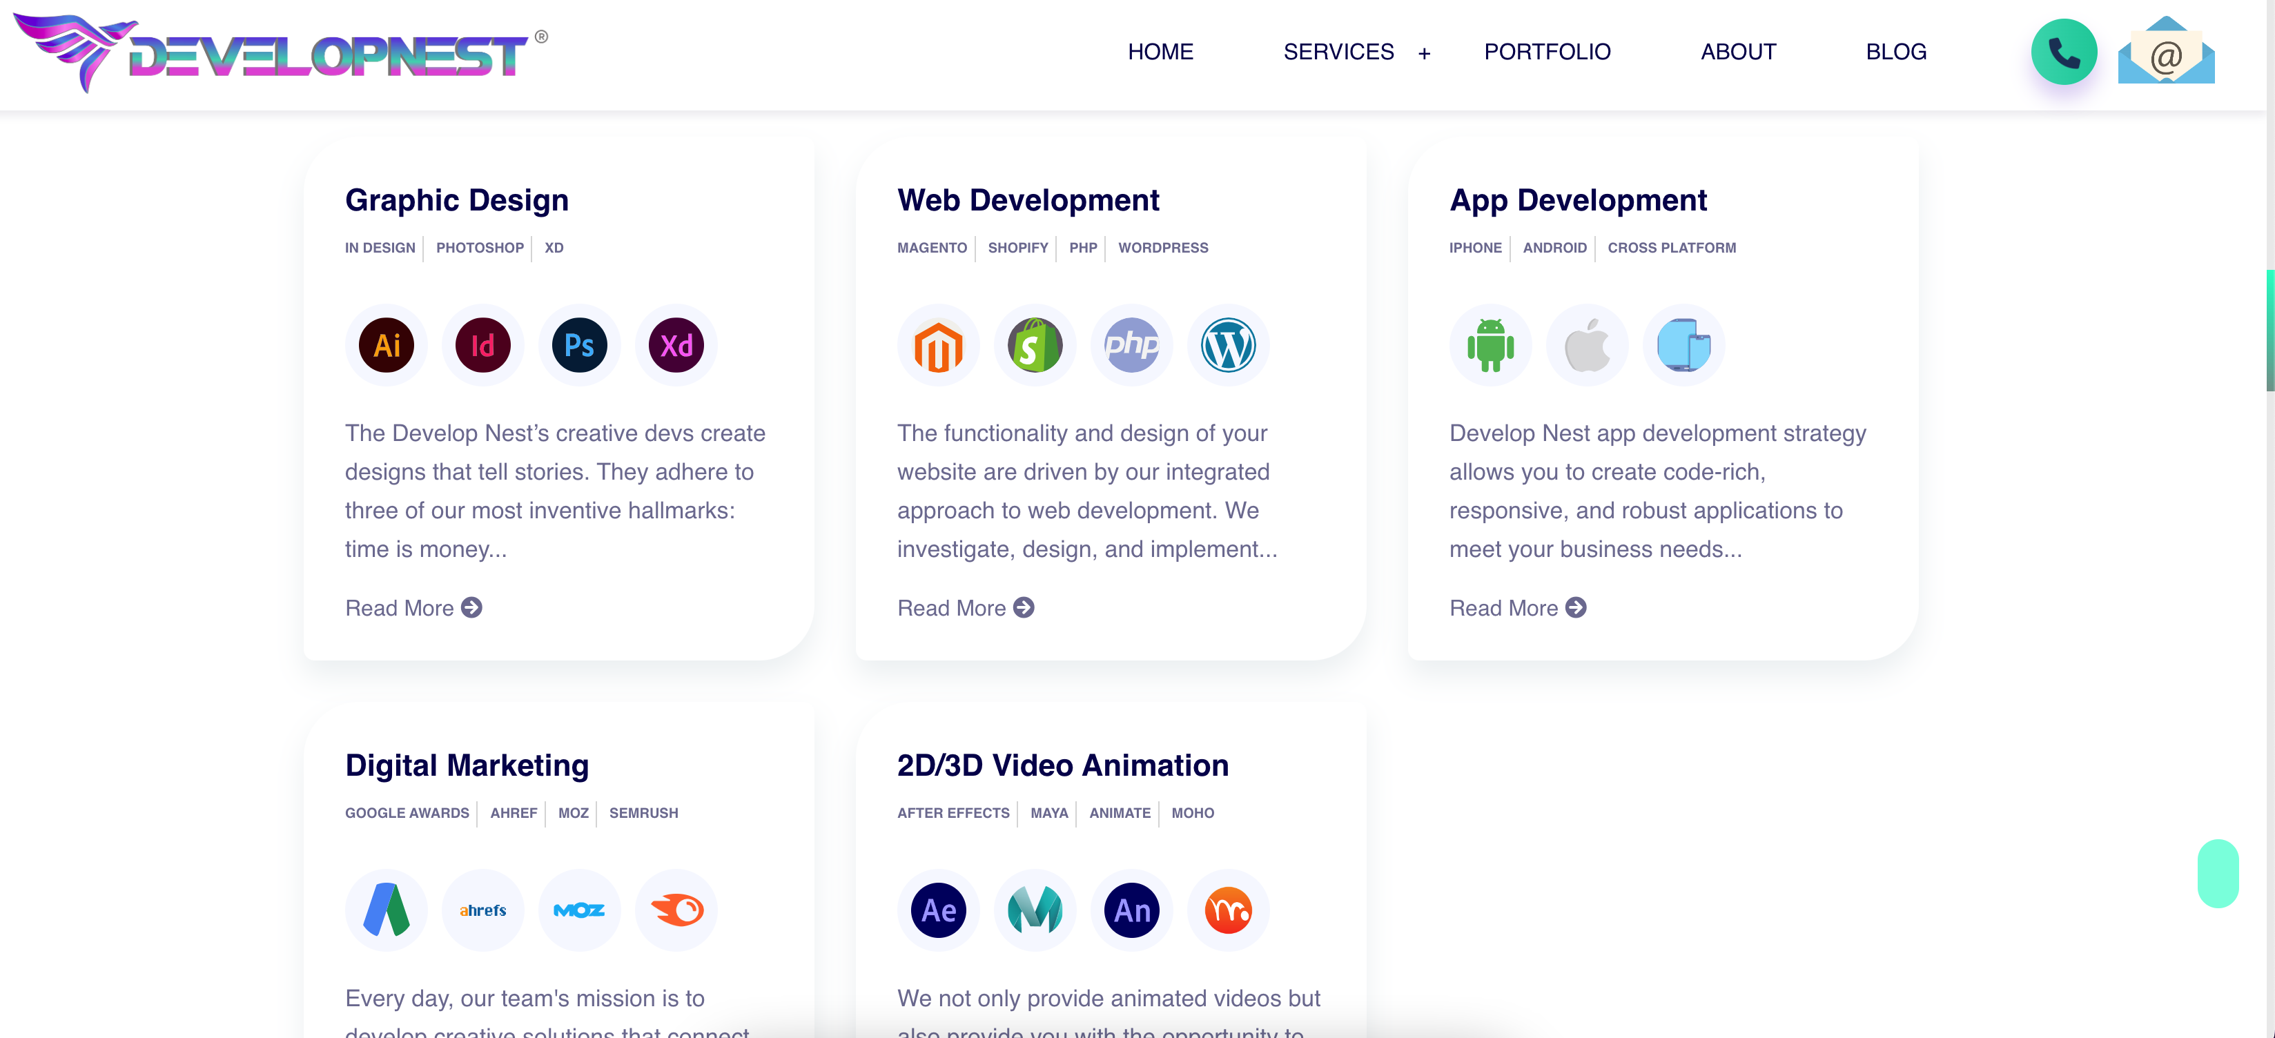
Task: Click the mint floating pill button
Action: click(2218, 873)
